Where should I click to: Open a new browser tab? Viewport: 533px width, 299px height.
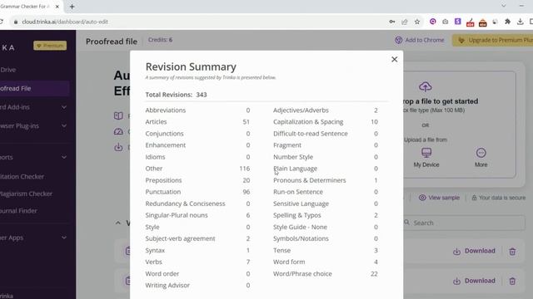[x=72, y=7]
